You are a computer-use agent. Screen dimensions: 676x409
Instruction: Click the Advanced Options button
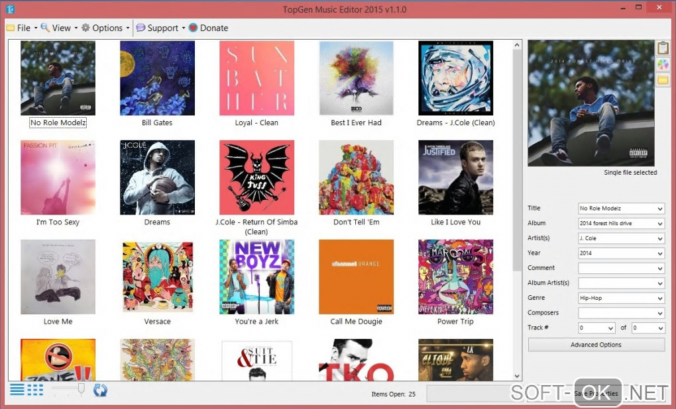pos(596,345)
